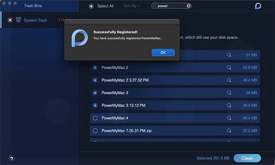Click the Trash Bins header title

click(x=33, y=6)
